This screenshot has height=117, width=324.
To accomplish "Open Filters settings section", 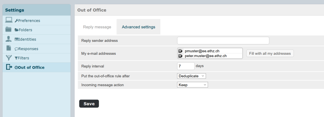I will coord(37,58).
